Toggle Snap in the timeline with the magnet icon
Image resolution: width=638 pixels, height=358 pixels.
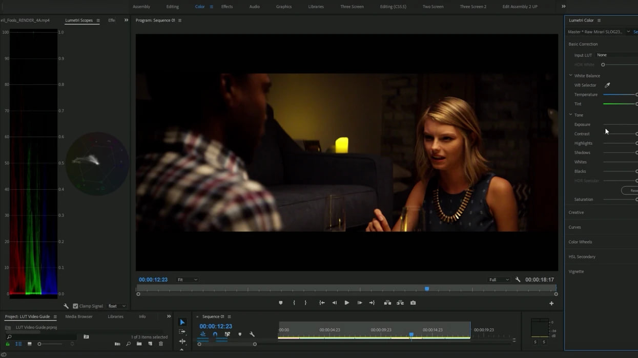(x=215, y=333)
